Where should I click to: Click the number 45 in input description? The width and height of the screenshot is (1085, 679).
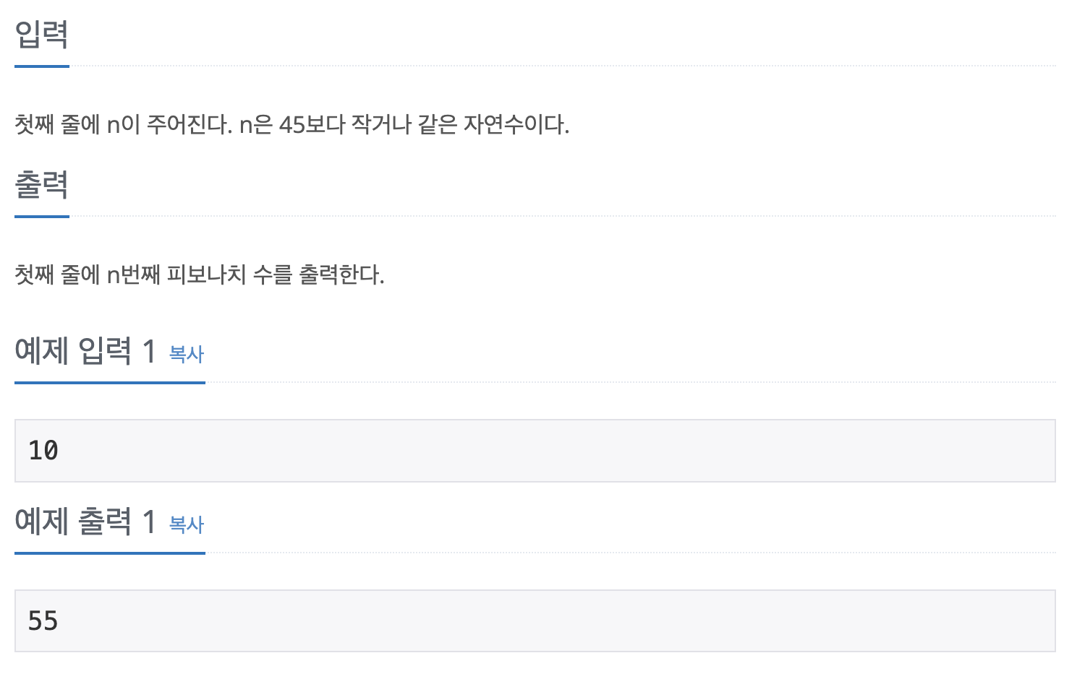(292, 125)
